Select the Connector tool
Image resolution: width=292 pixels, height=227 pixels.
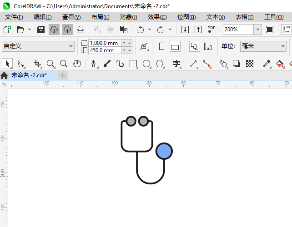206,64
